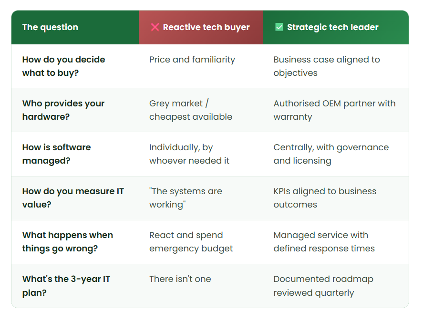
Task: Click 'How is software managed?' question
Action: coord(57,154)
